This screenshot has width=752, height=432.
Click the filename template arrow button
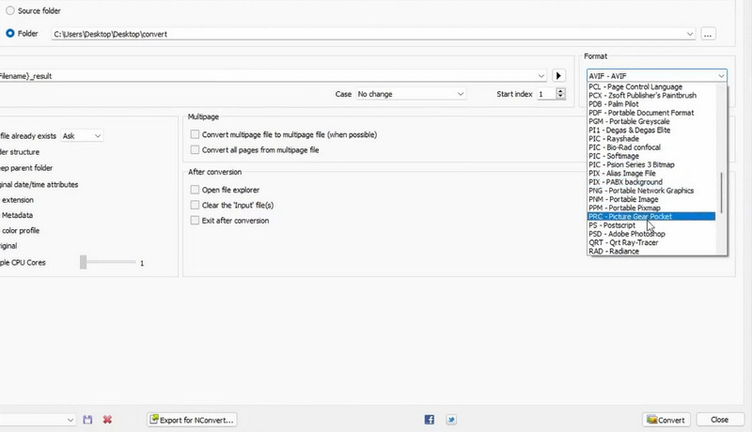(558, 76)
